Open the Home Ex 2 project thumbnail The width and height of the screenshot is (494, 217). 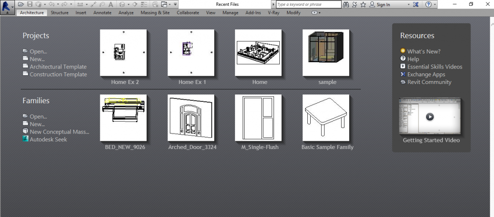[x=123, y=53]
